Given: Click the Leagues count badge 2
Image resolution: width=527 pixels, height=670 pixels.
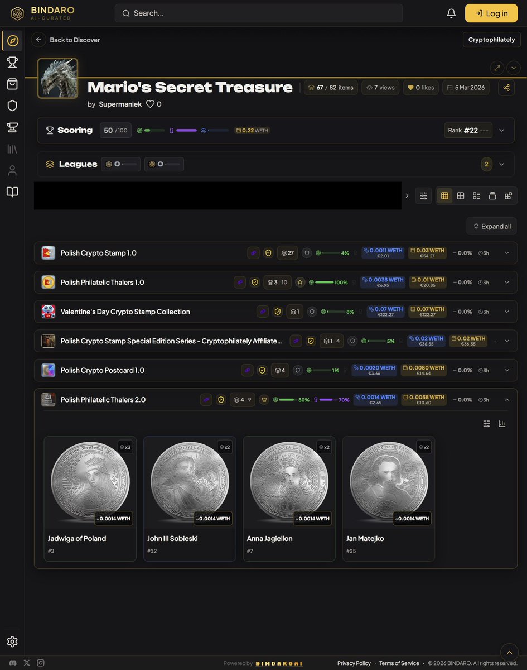Looking at the screenshot, I should pos(486,164).
